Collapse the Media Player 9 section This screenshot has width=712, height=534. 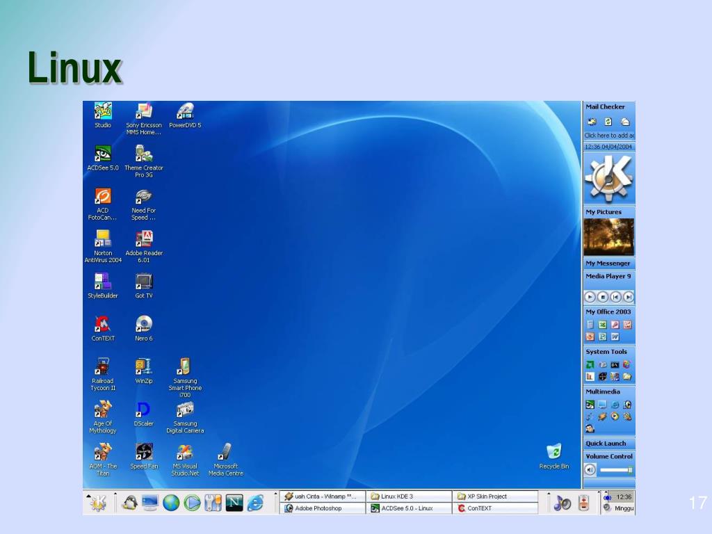pyautogui.click(x=609, y=276)
